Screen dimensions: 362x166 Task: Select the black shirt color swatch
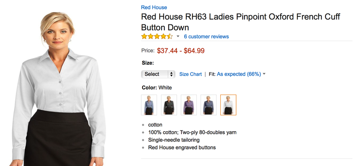click(x=169, y=105)
